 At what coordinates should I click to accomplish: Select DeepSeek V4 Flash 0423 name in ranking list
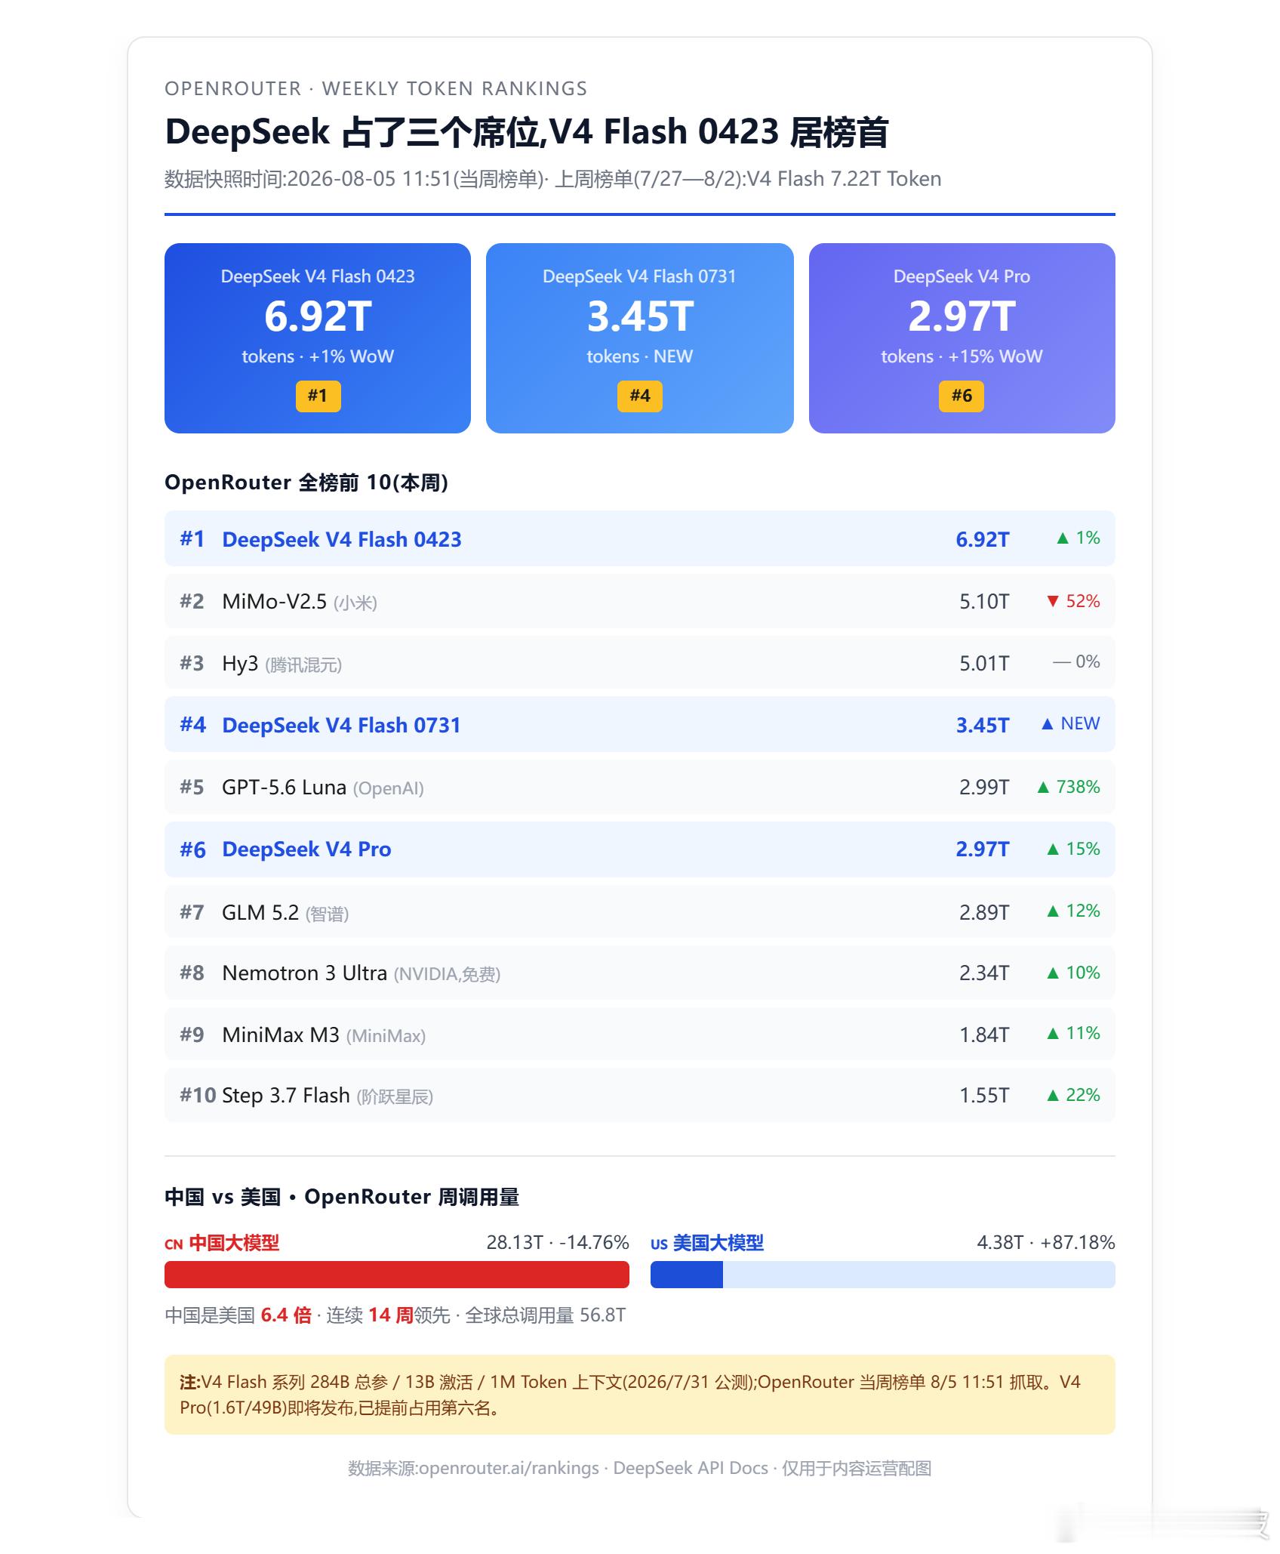pyautogui.click(x=342, y=539)
